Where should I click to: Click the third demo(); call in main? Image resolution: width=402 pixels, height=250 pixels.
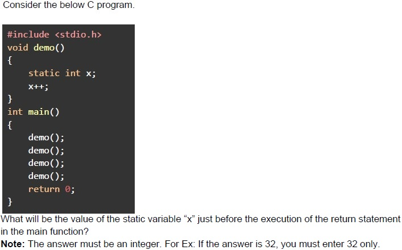(x=46, y=163)
